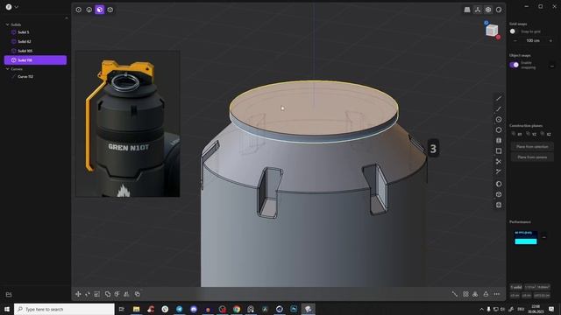Image resolution: width=561 pixels, height=315 pixels.
Task: Activate the Move tool in bottom toolbar
Action: tap(78, 294)
